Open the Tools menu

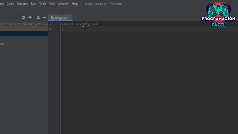tap(42, 4)
